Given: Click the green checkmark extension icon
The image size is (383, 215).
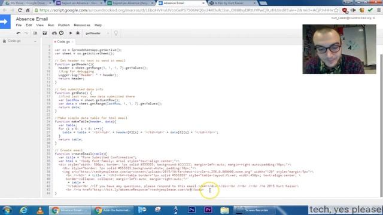Looking at the screenshot, I should click(x=370, y=10).
